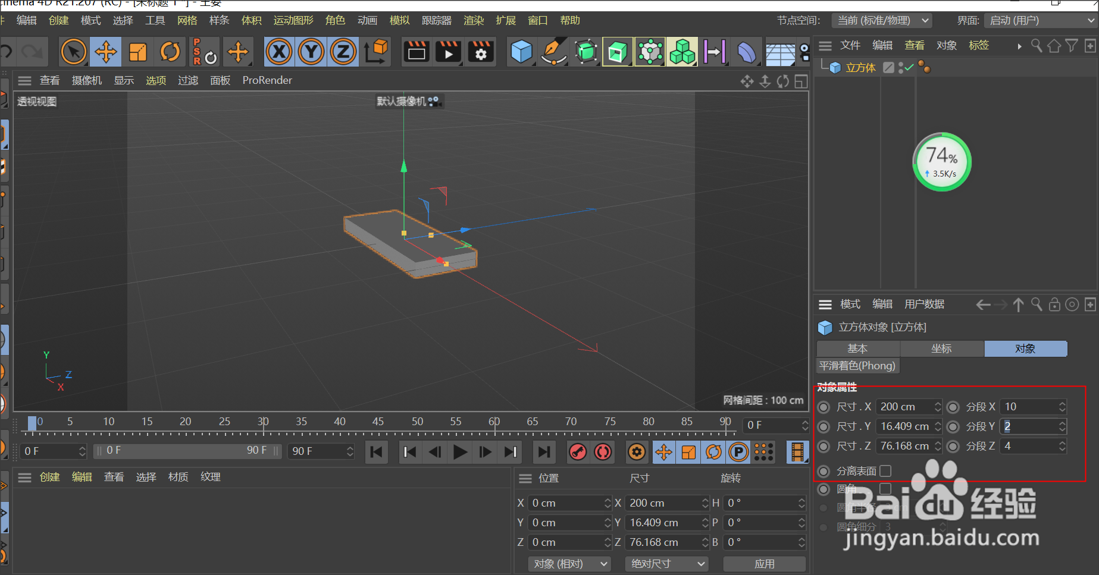
Task: Click the 应用 apply button
Action: coord(765,564)
